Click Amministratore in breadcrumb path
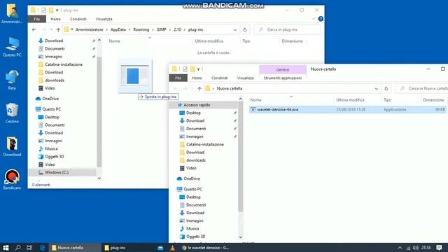 pyautogui.click(x=89, y=29)
